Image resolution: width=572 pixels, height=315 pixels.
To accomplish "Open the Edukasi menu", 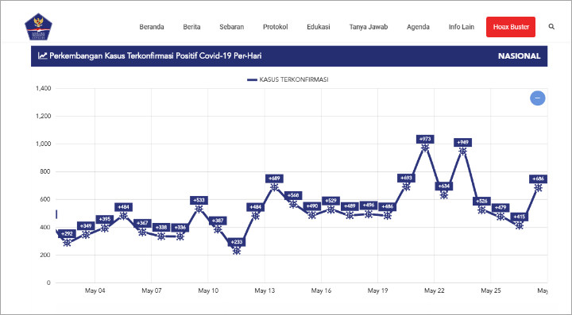I will [x=319, y=27].
